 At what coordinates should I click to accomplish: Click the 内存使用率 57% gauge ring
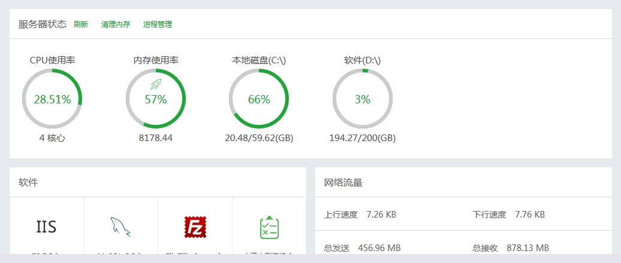click(156, 99)
